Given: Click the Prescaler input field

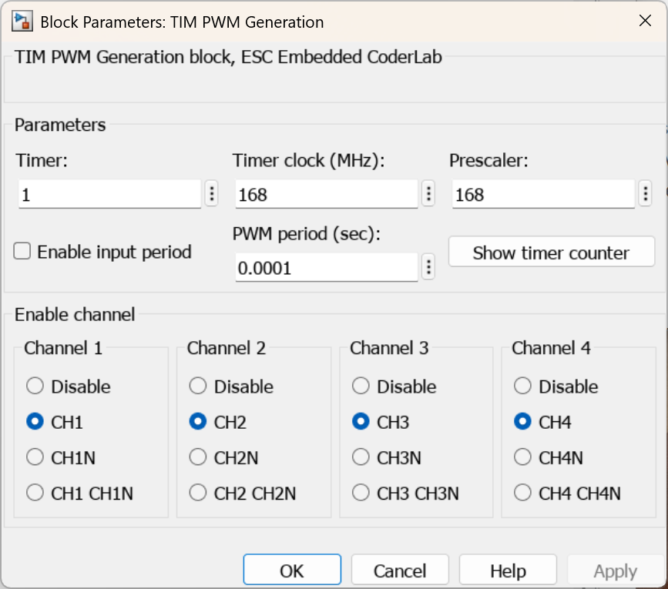Looking at the screenshot, I should pyautogui.click(x=544, y=194).
